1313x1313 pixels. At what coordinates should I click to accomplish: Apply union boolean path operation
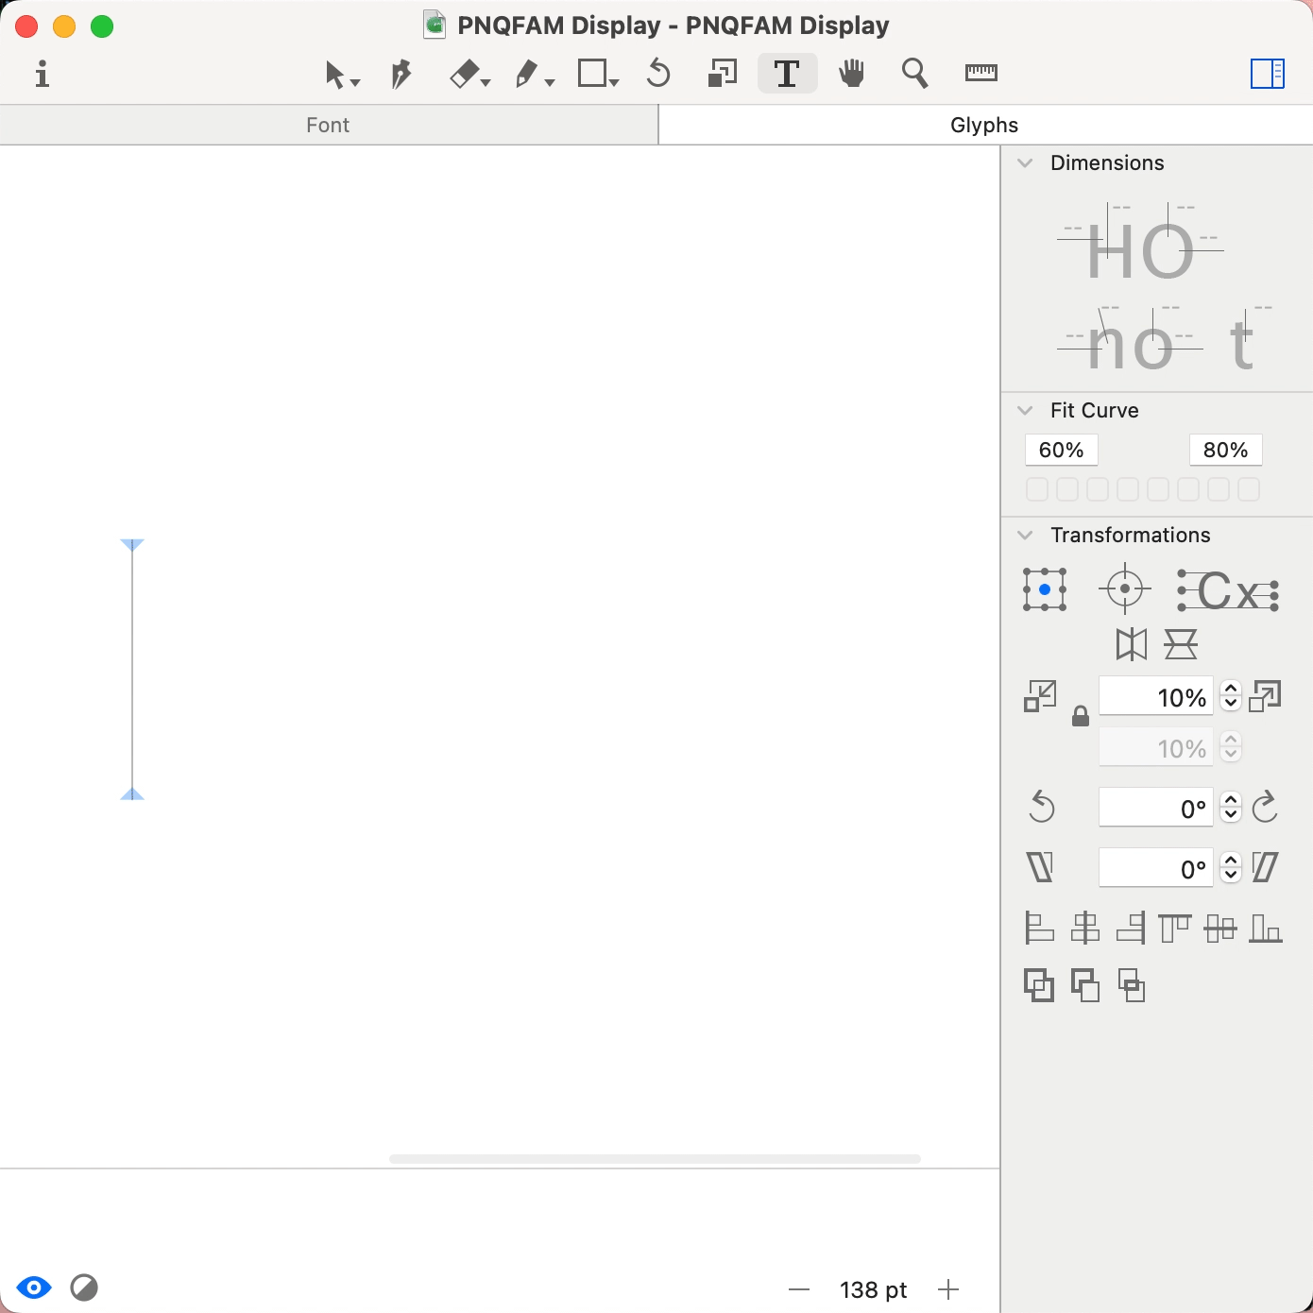click(1039, 986)
